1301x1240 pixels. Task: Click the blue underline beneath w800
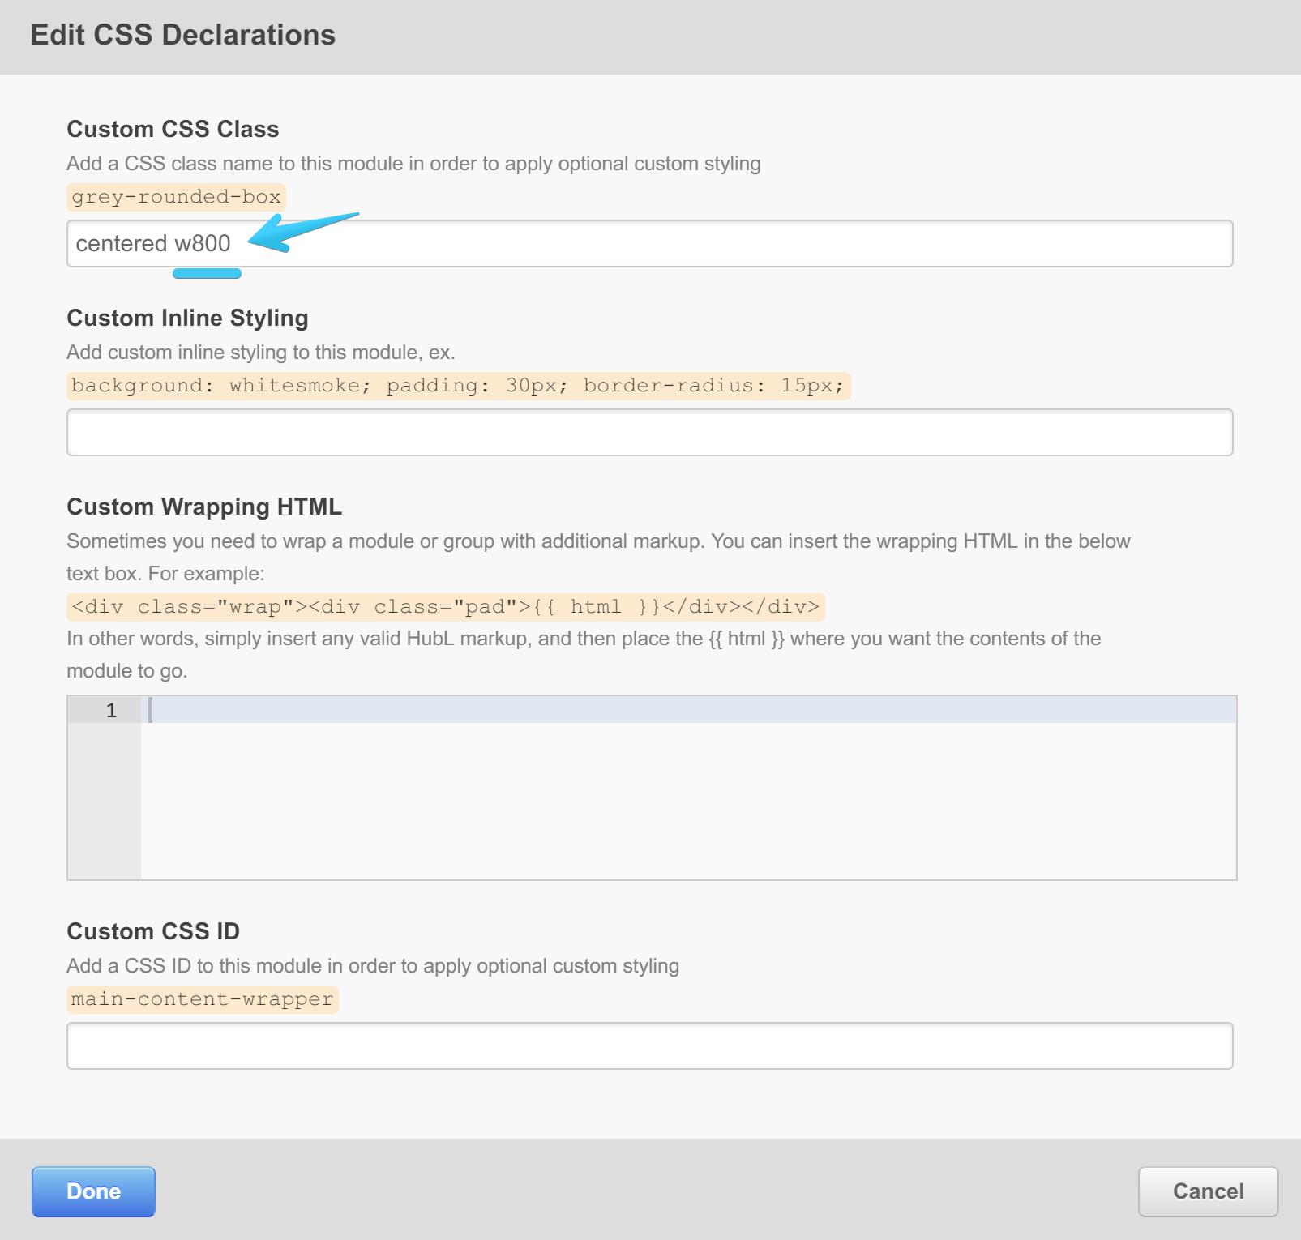click(x=207, y=274)
